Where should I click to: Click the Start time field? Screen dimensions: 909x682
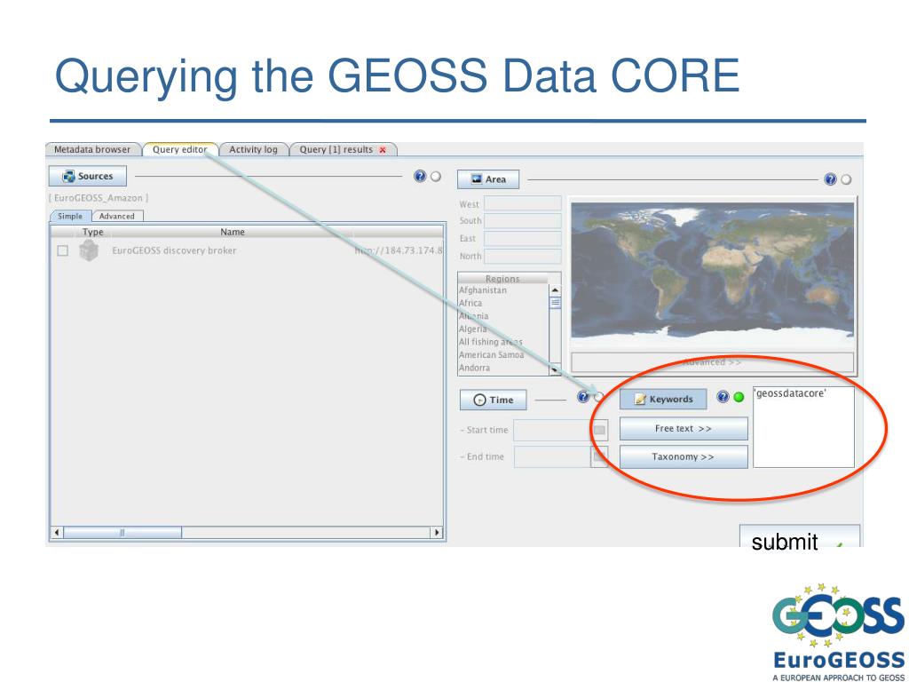click(552, 430)
